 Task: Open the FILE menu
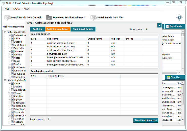tap(7, 9)
